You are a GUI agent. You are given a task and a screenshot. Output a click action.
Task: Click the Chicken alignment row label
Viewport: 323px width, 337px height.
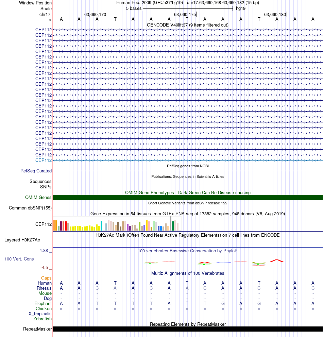[x=44, y=309]
